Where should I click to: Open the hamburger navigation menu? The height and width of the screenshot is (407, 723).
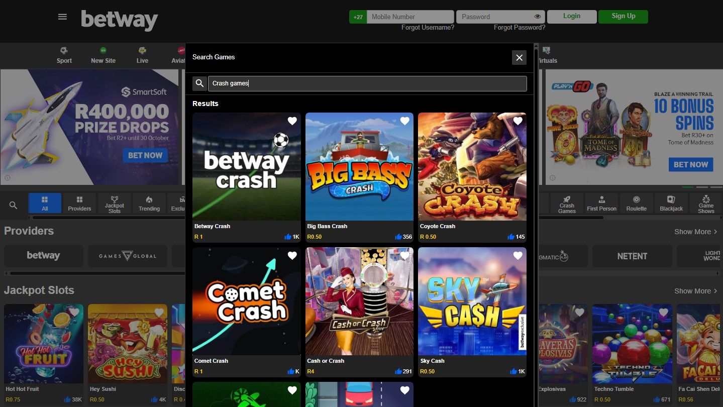click(62, 16)
